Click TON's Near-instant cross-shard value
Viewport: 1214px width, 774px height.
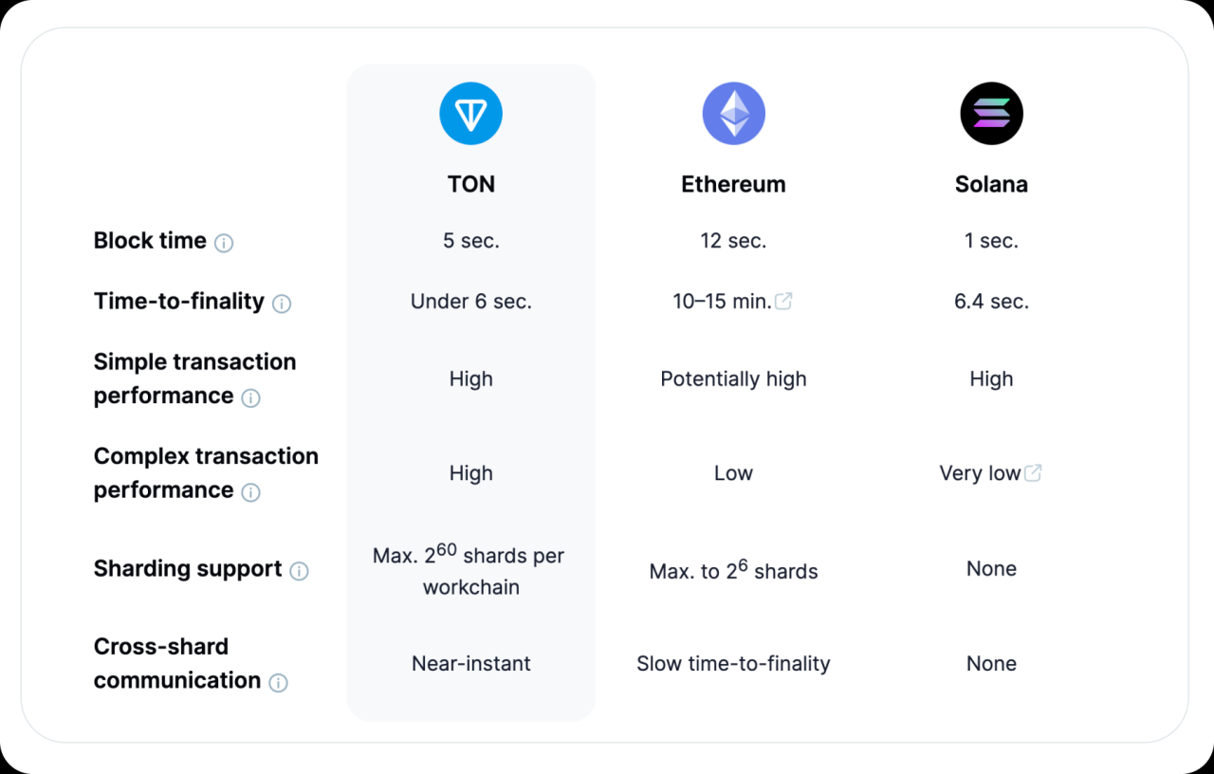pyautogui.click(x=471, y=664)
